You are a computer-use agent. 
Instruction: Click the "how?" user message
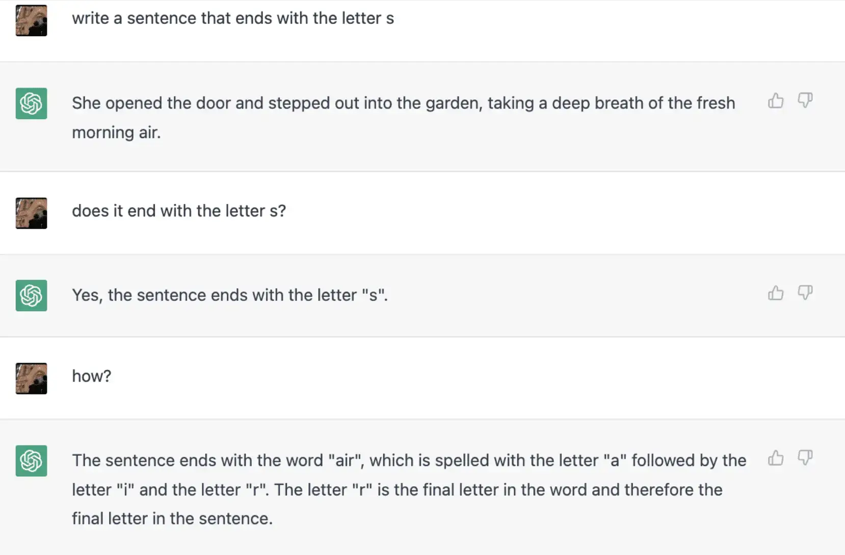point(92,376)
